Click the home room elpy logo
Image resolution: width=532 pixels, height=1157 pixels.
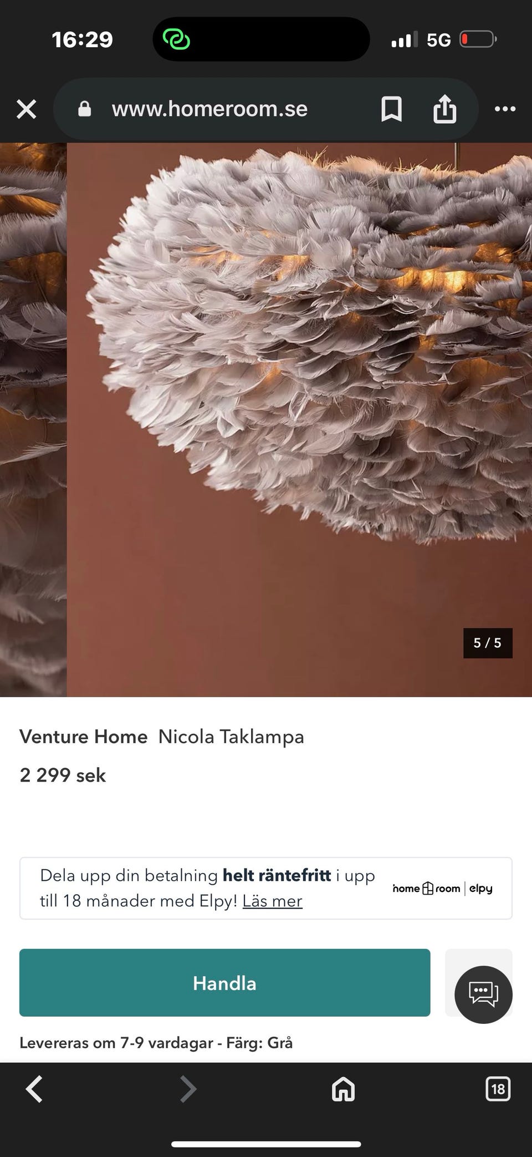(x=442, y=889)
